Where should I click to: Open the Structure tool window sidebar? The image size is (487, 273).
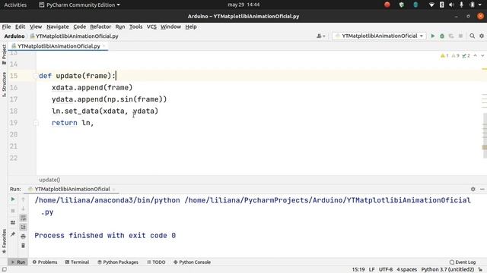4,84
